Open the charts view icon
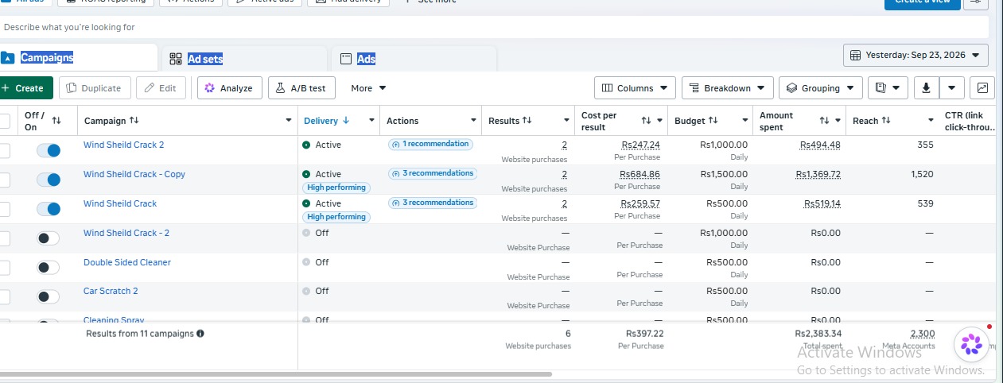 [983, 88]
